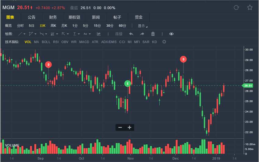This screenshot has height=162, width=259.
Task: Open the 期权链 option chain tab
Action: [x=74, y=17]
